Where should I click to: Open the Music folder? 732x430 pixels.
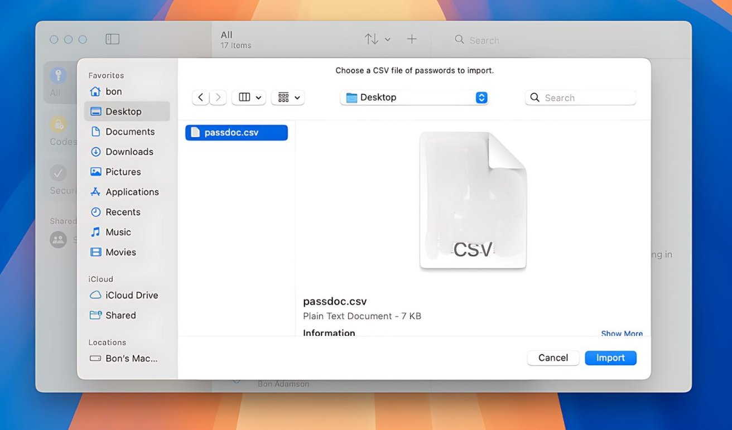click(118, 231)
